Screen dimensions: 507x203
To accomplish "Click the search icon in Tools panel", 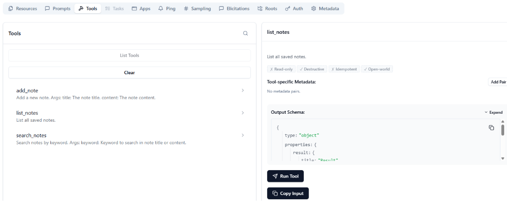I will [246, 33].
